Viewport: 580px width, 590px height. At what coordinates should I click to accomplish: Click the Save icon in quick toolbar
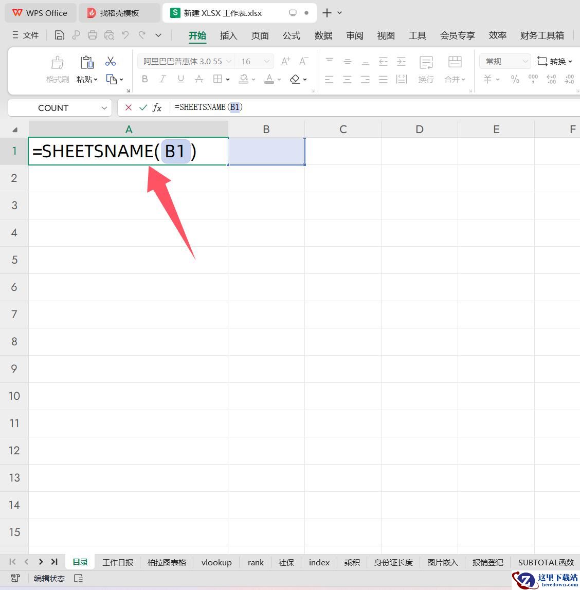(60, 35)
